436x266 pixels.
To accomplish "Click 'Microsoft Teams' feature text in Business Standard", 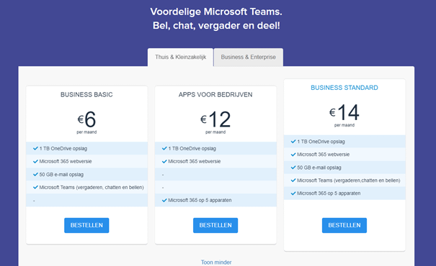I will pos(349,180).
